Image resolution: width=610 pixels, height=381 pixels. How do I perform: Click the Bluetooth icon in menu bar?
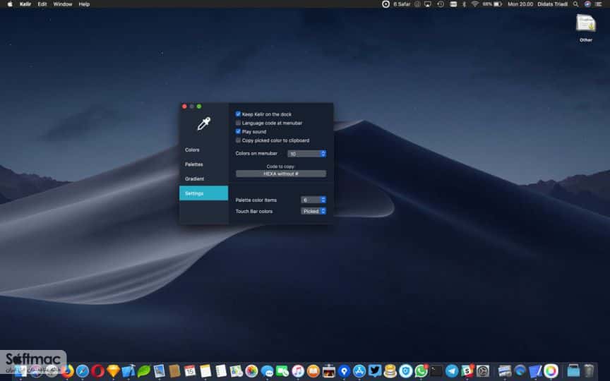[x=464, y=4]
